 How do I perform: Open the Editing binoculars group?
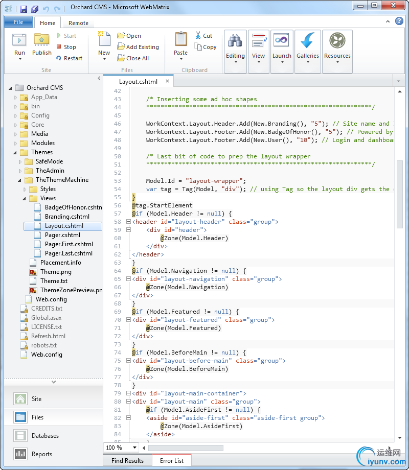click(x=235, y=51)
